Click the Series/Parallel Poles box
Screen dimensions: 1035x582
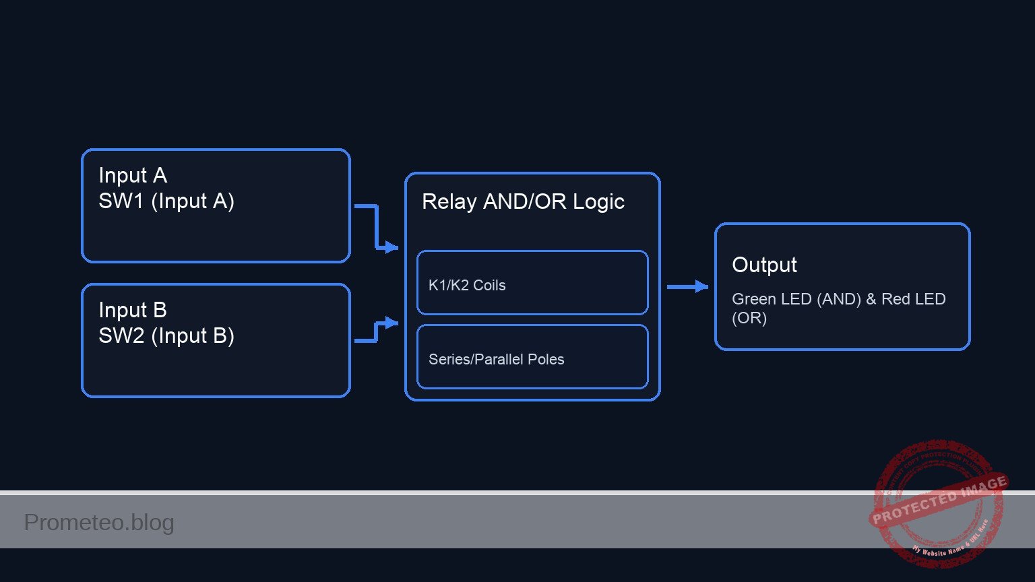tap(532, 357)
